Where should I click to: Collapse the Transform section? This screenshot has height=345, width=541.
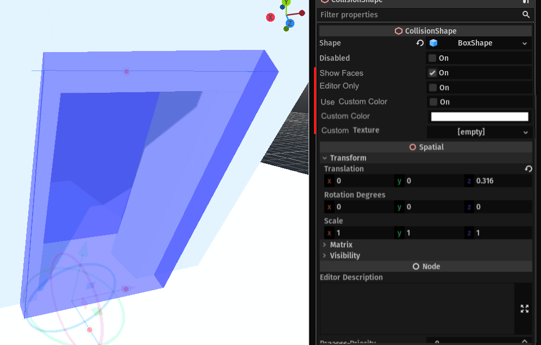pyautogui.click(x=324, y=158)
